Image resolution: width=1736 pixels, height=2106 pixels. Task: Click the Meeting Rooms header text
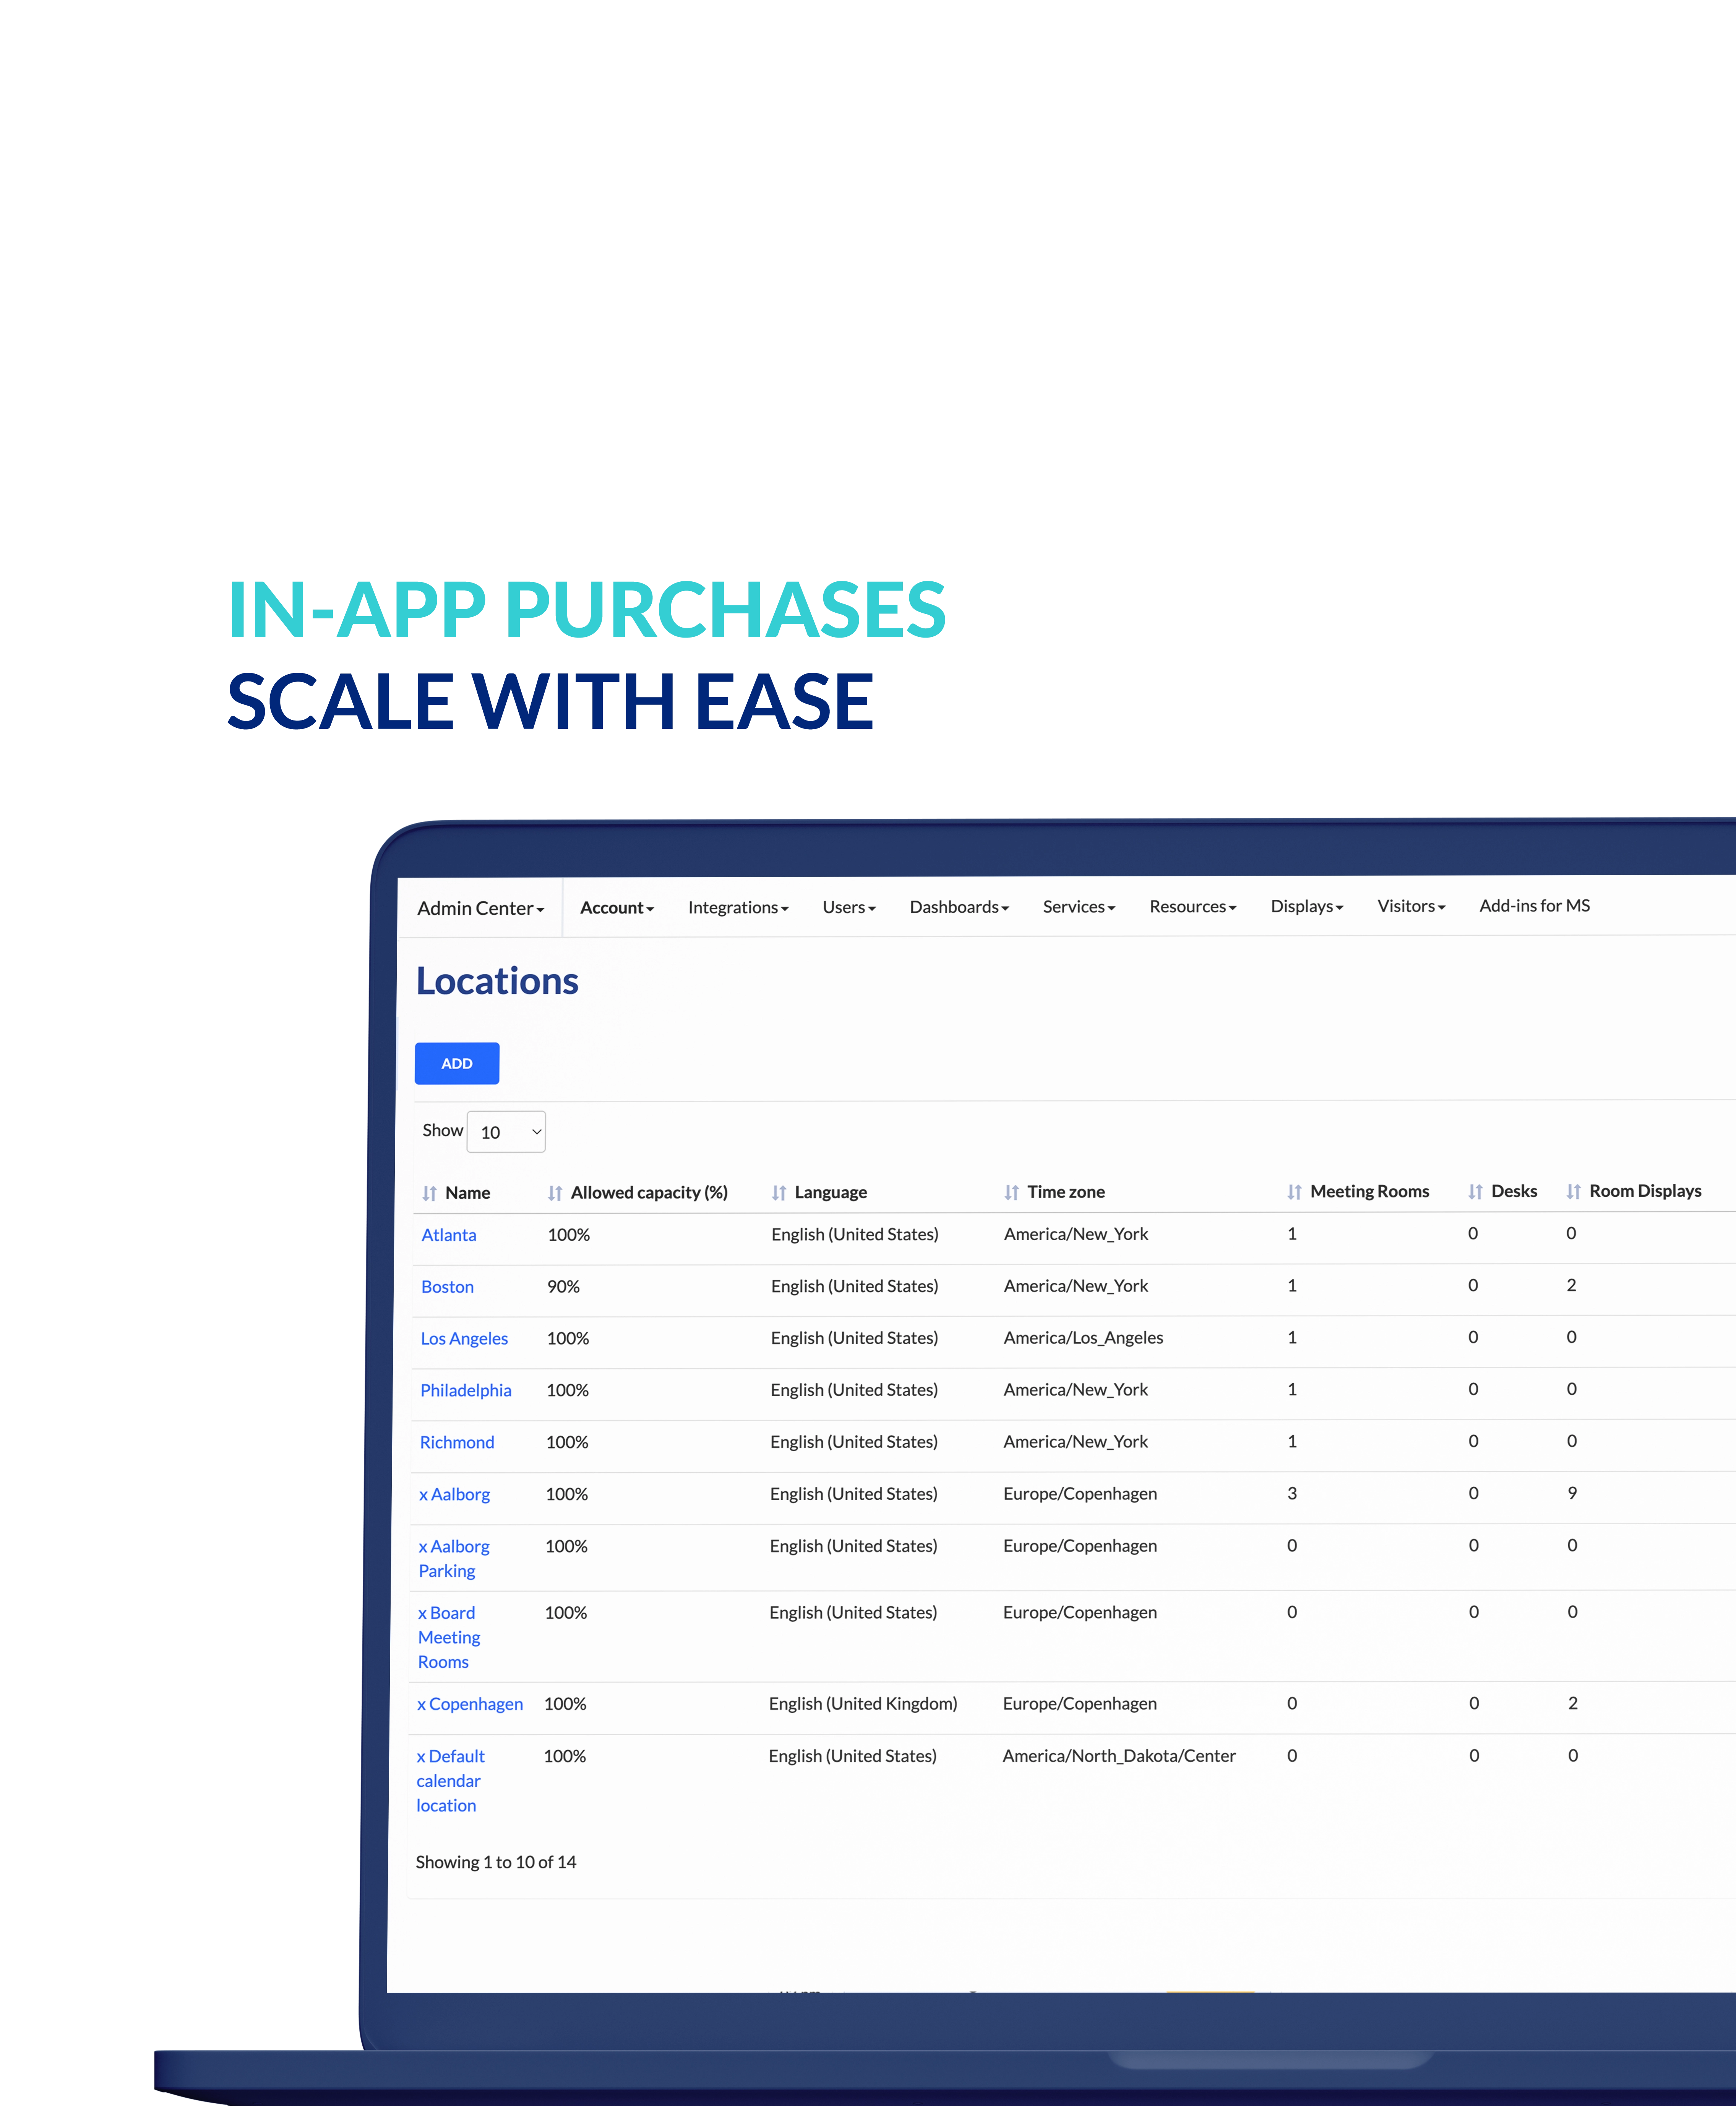[x=1369, y=1192]
